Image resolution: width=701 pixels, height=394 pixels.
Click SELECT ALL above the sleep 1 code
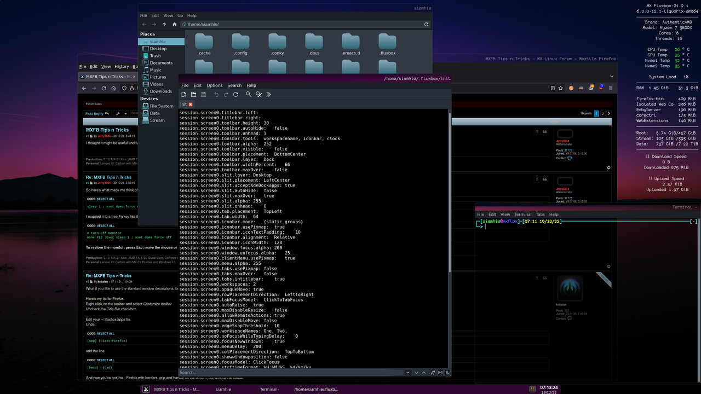click(x=106, y=199)
